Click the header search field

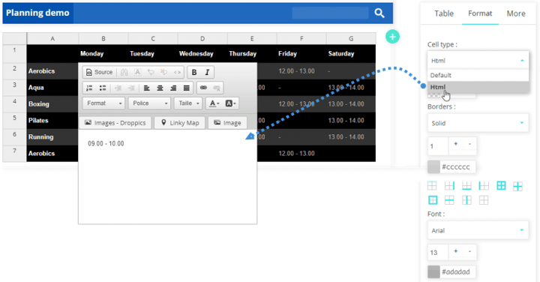tap(330, 13)
